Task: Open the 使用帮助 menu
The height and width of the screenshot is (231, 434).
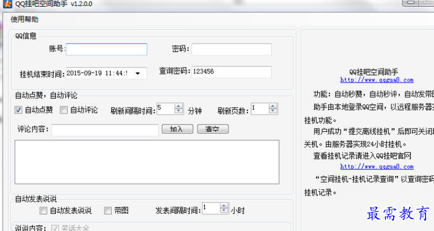Action: (24, 19)
